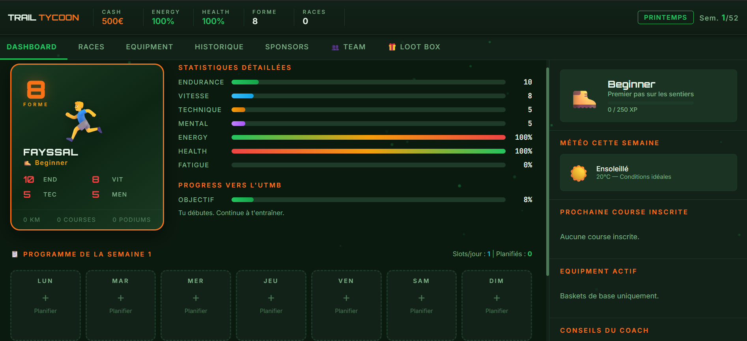Click the Endurance progress bar
Viewport: 747px width, 341px height.
(368, 82)
